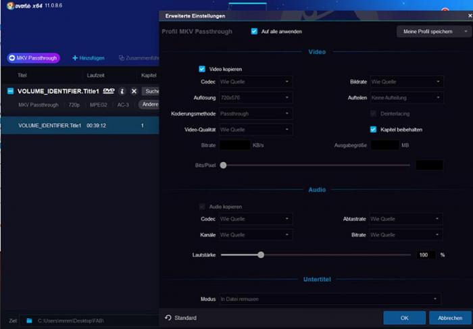Confirm settings with the OK button

tap(404, 318)
